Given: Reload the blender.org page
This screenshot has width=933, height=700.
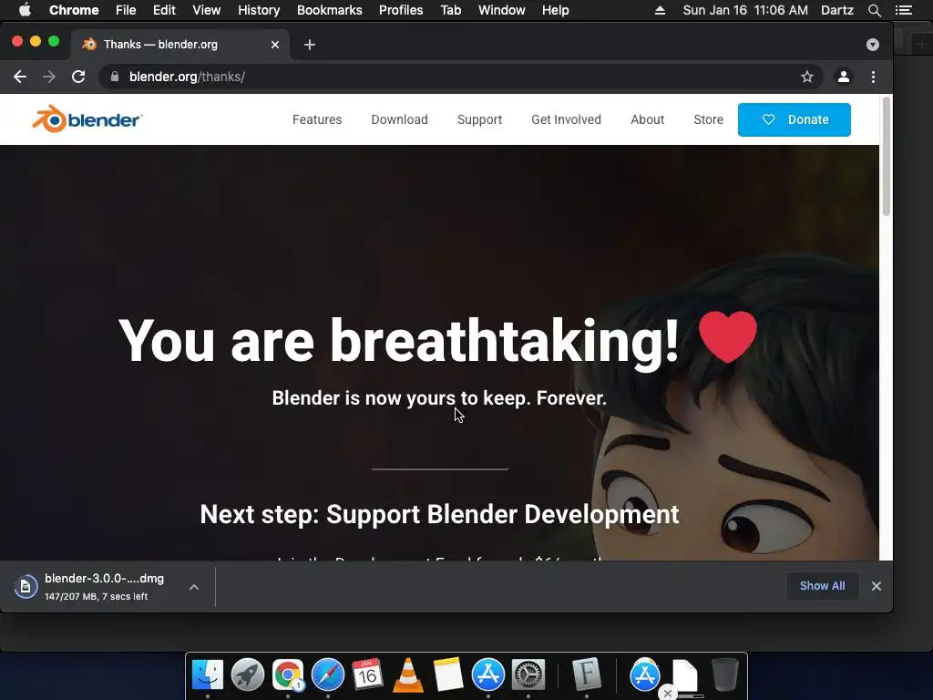Looking at the screenshot, I should point(78,77).
